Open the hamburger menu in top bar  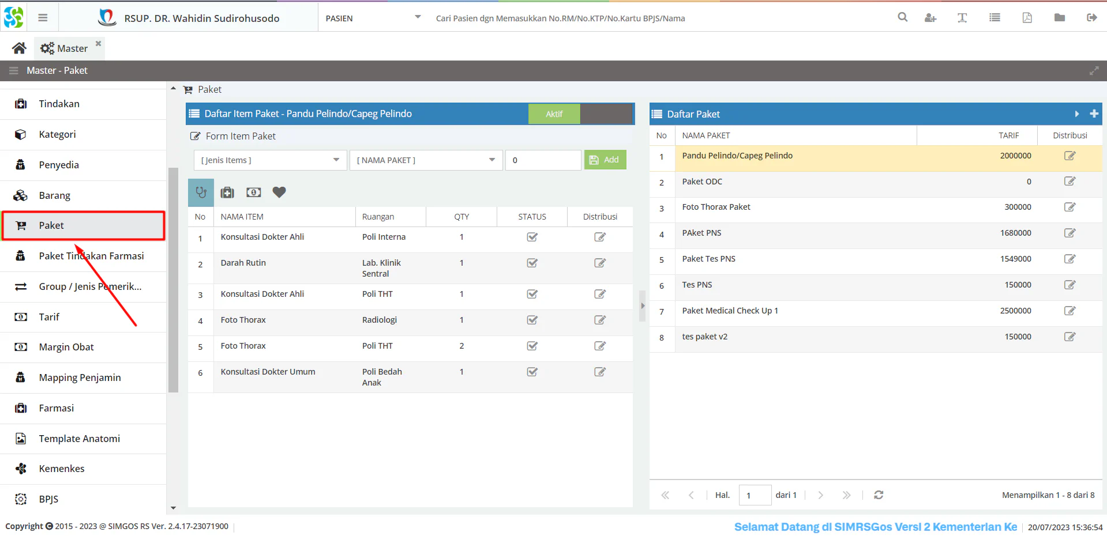(x=43, y=18)
